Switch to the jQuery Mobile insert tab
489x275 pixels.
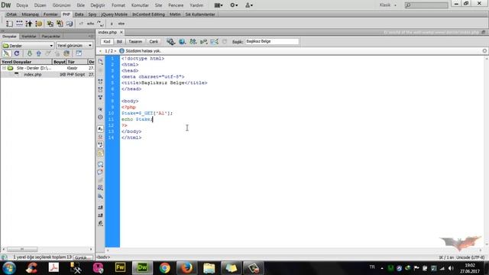(x=114, y=15)
